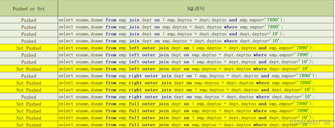Click 'Not Pushed' beside right outer 'where emp.empno' query
The width and height of the screenshot is (335, 128).
pos(29,83)
